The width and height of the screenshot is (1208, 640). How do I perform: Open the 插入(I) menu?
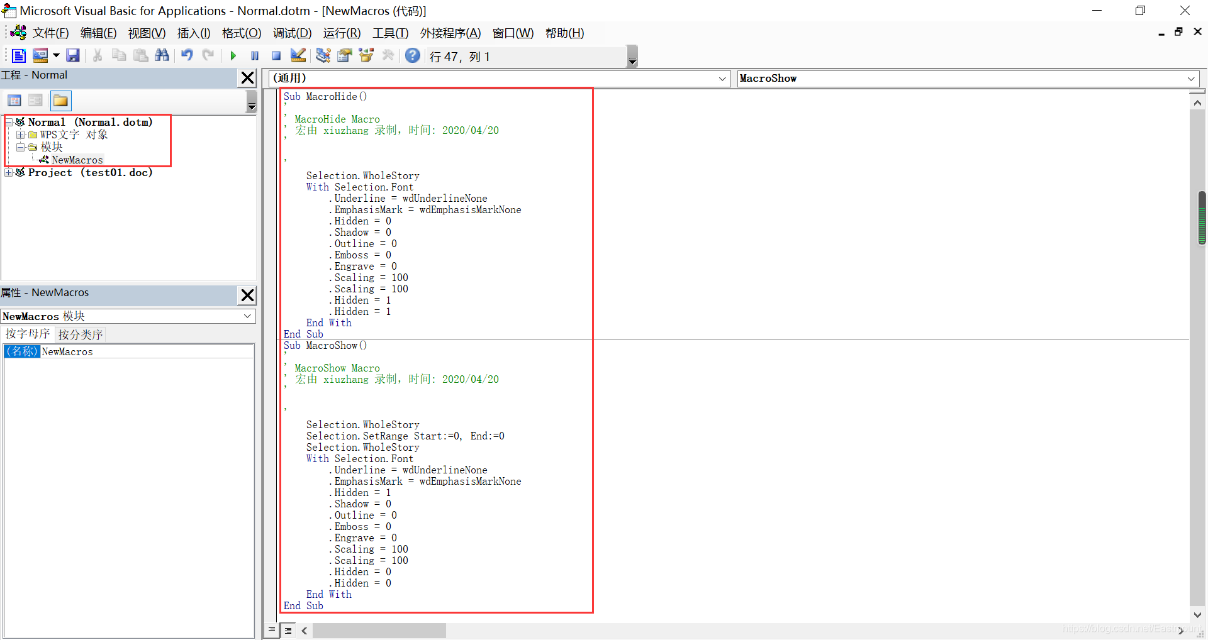(194, 33)
